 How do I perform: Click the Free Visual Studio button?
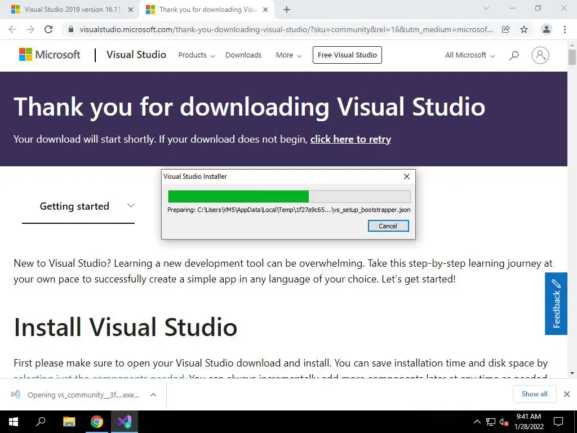point(347,55)
